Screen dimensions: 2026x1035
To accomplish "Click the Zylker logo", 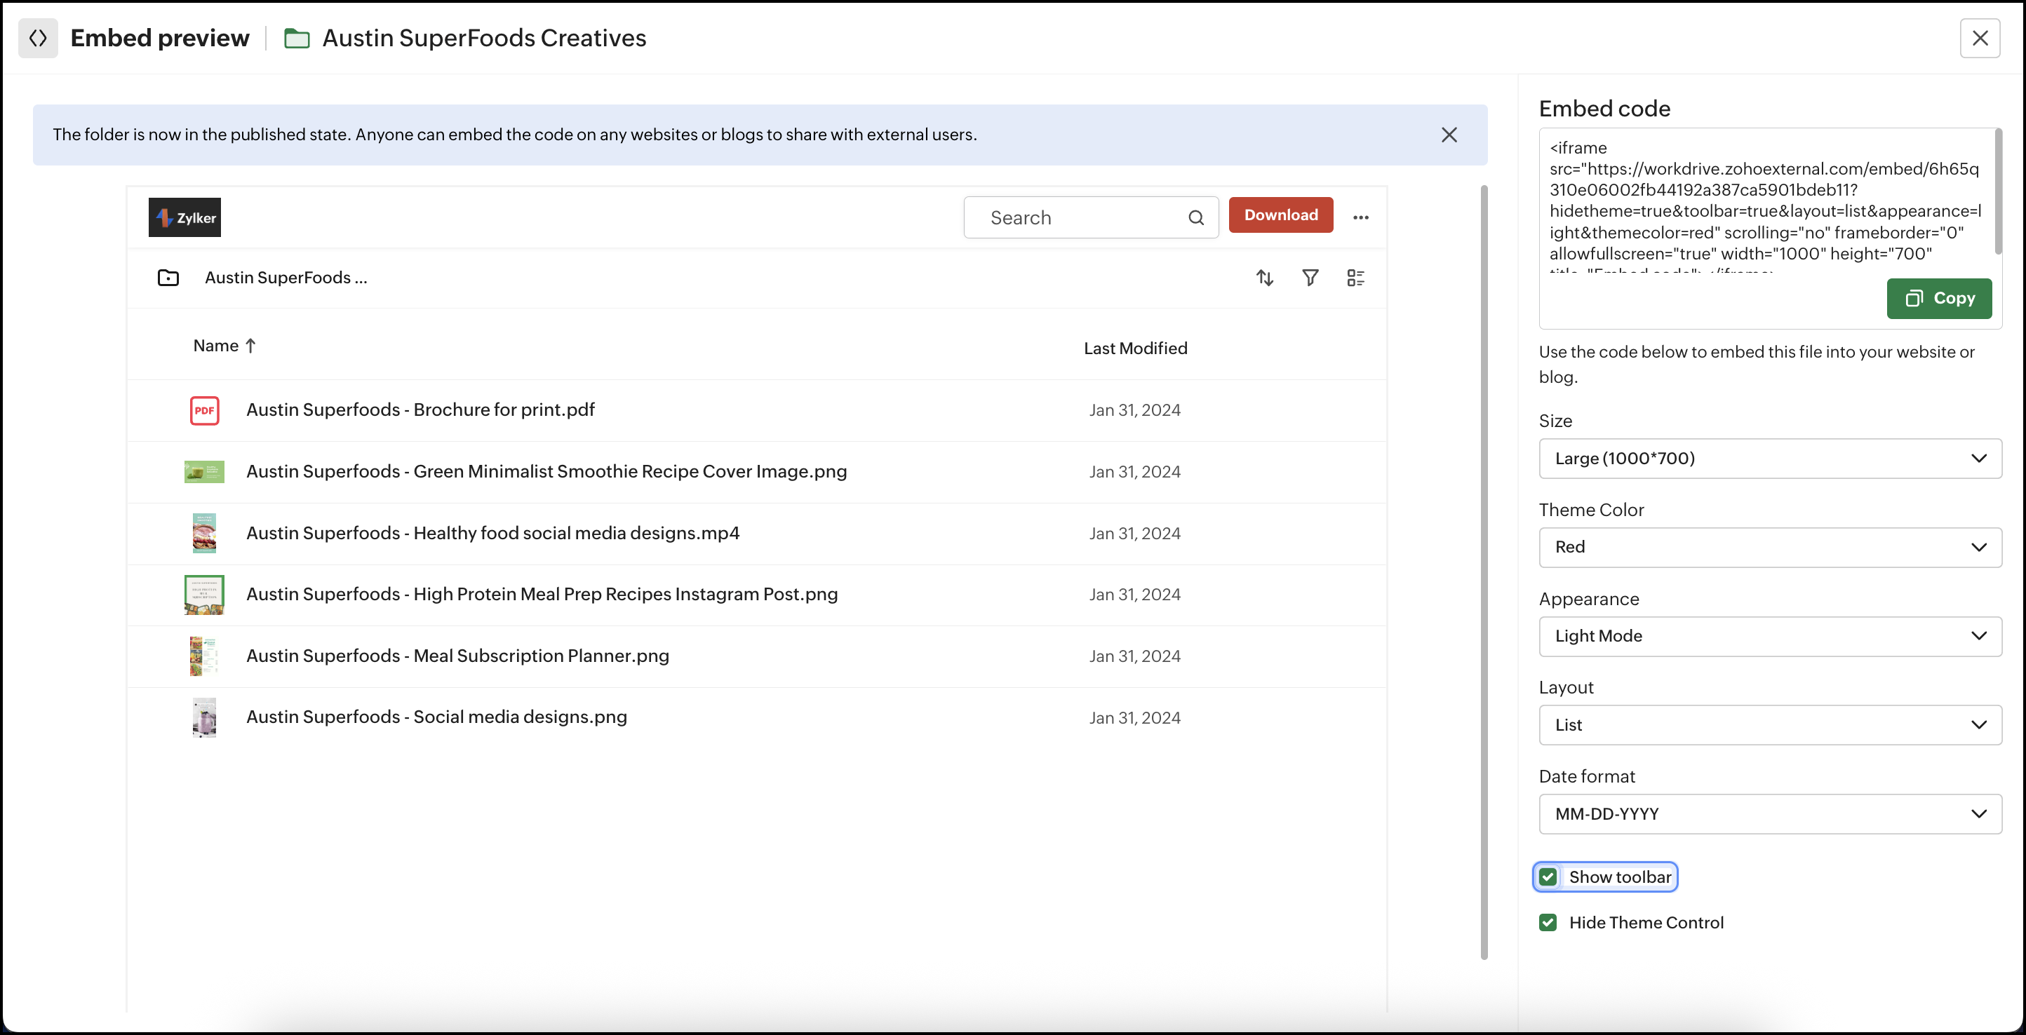I will pyautogui.click(x=185, y=217).
